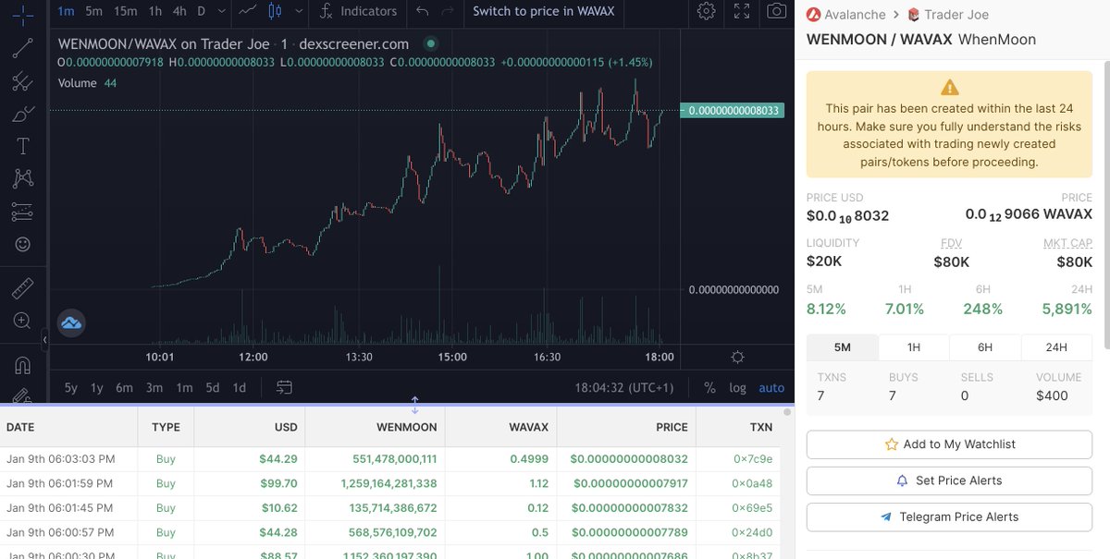Toggle log scale on chart
The height and width of the screenshot is (559, 1110).
(737, 388)
